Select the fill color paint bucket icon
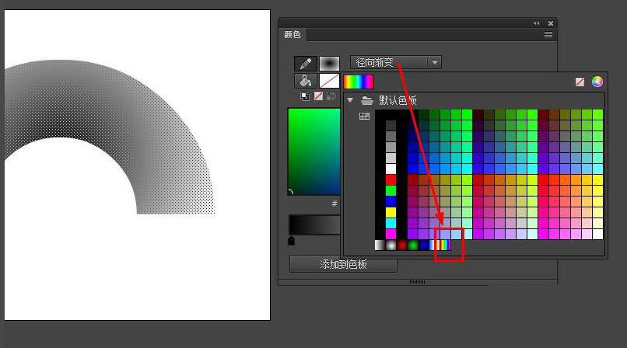The height and width of the screenshot is (348, 627). click(306, 81)
